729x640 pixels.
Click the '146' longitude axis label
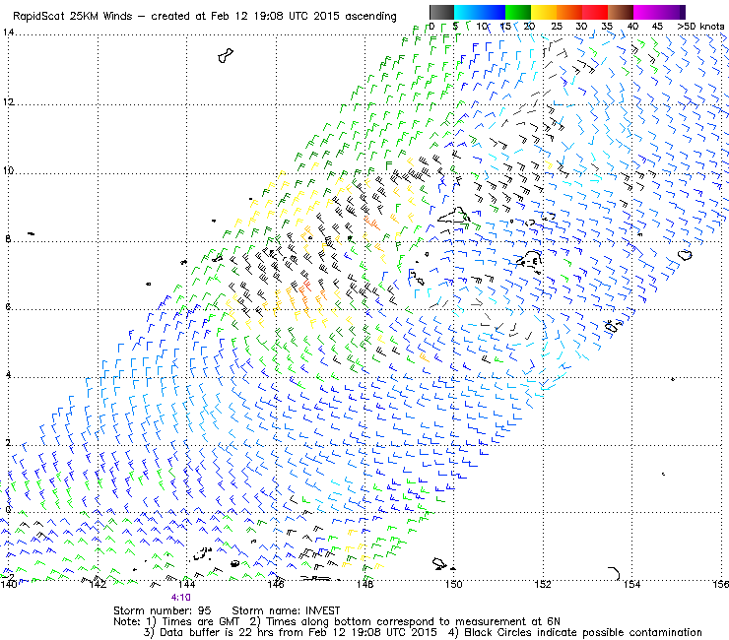click(276, 584)
